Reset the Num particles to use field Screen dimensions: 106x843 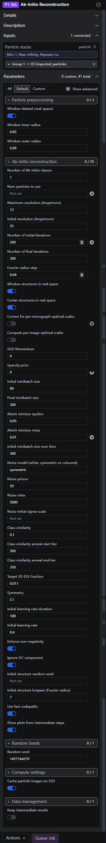pos(92,194)
